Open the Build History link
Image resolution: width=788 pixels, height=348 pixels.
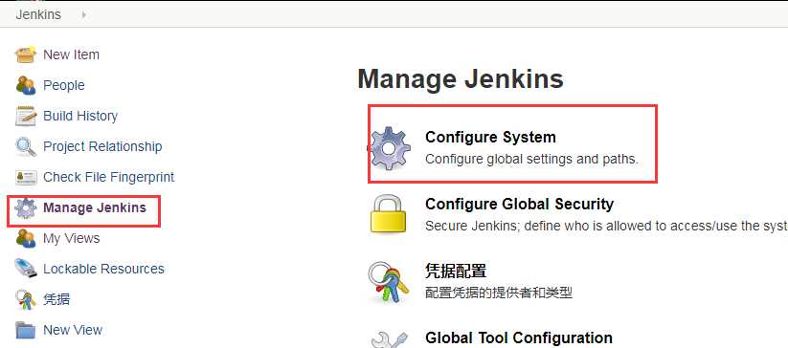80,116
